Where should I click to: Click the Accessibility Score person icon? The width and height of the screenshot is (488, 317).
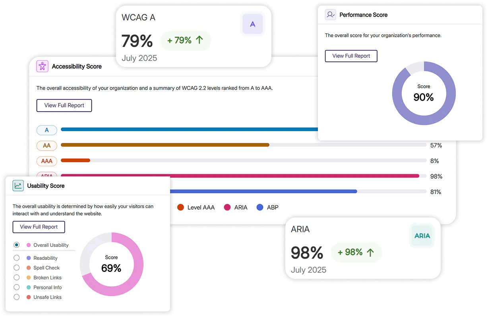pyautogui.click(x=42, y=66)
